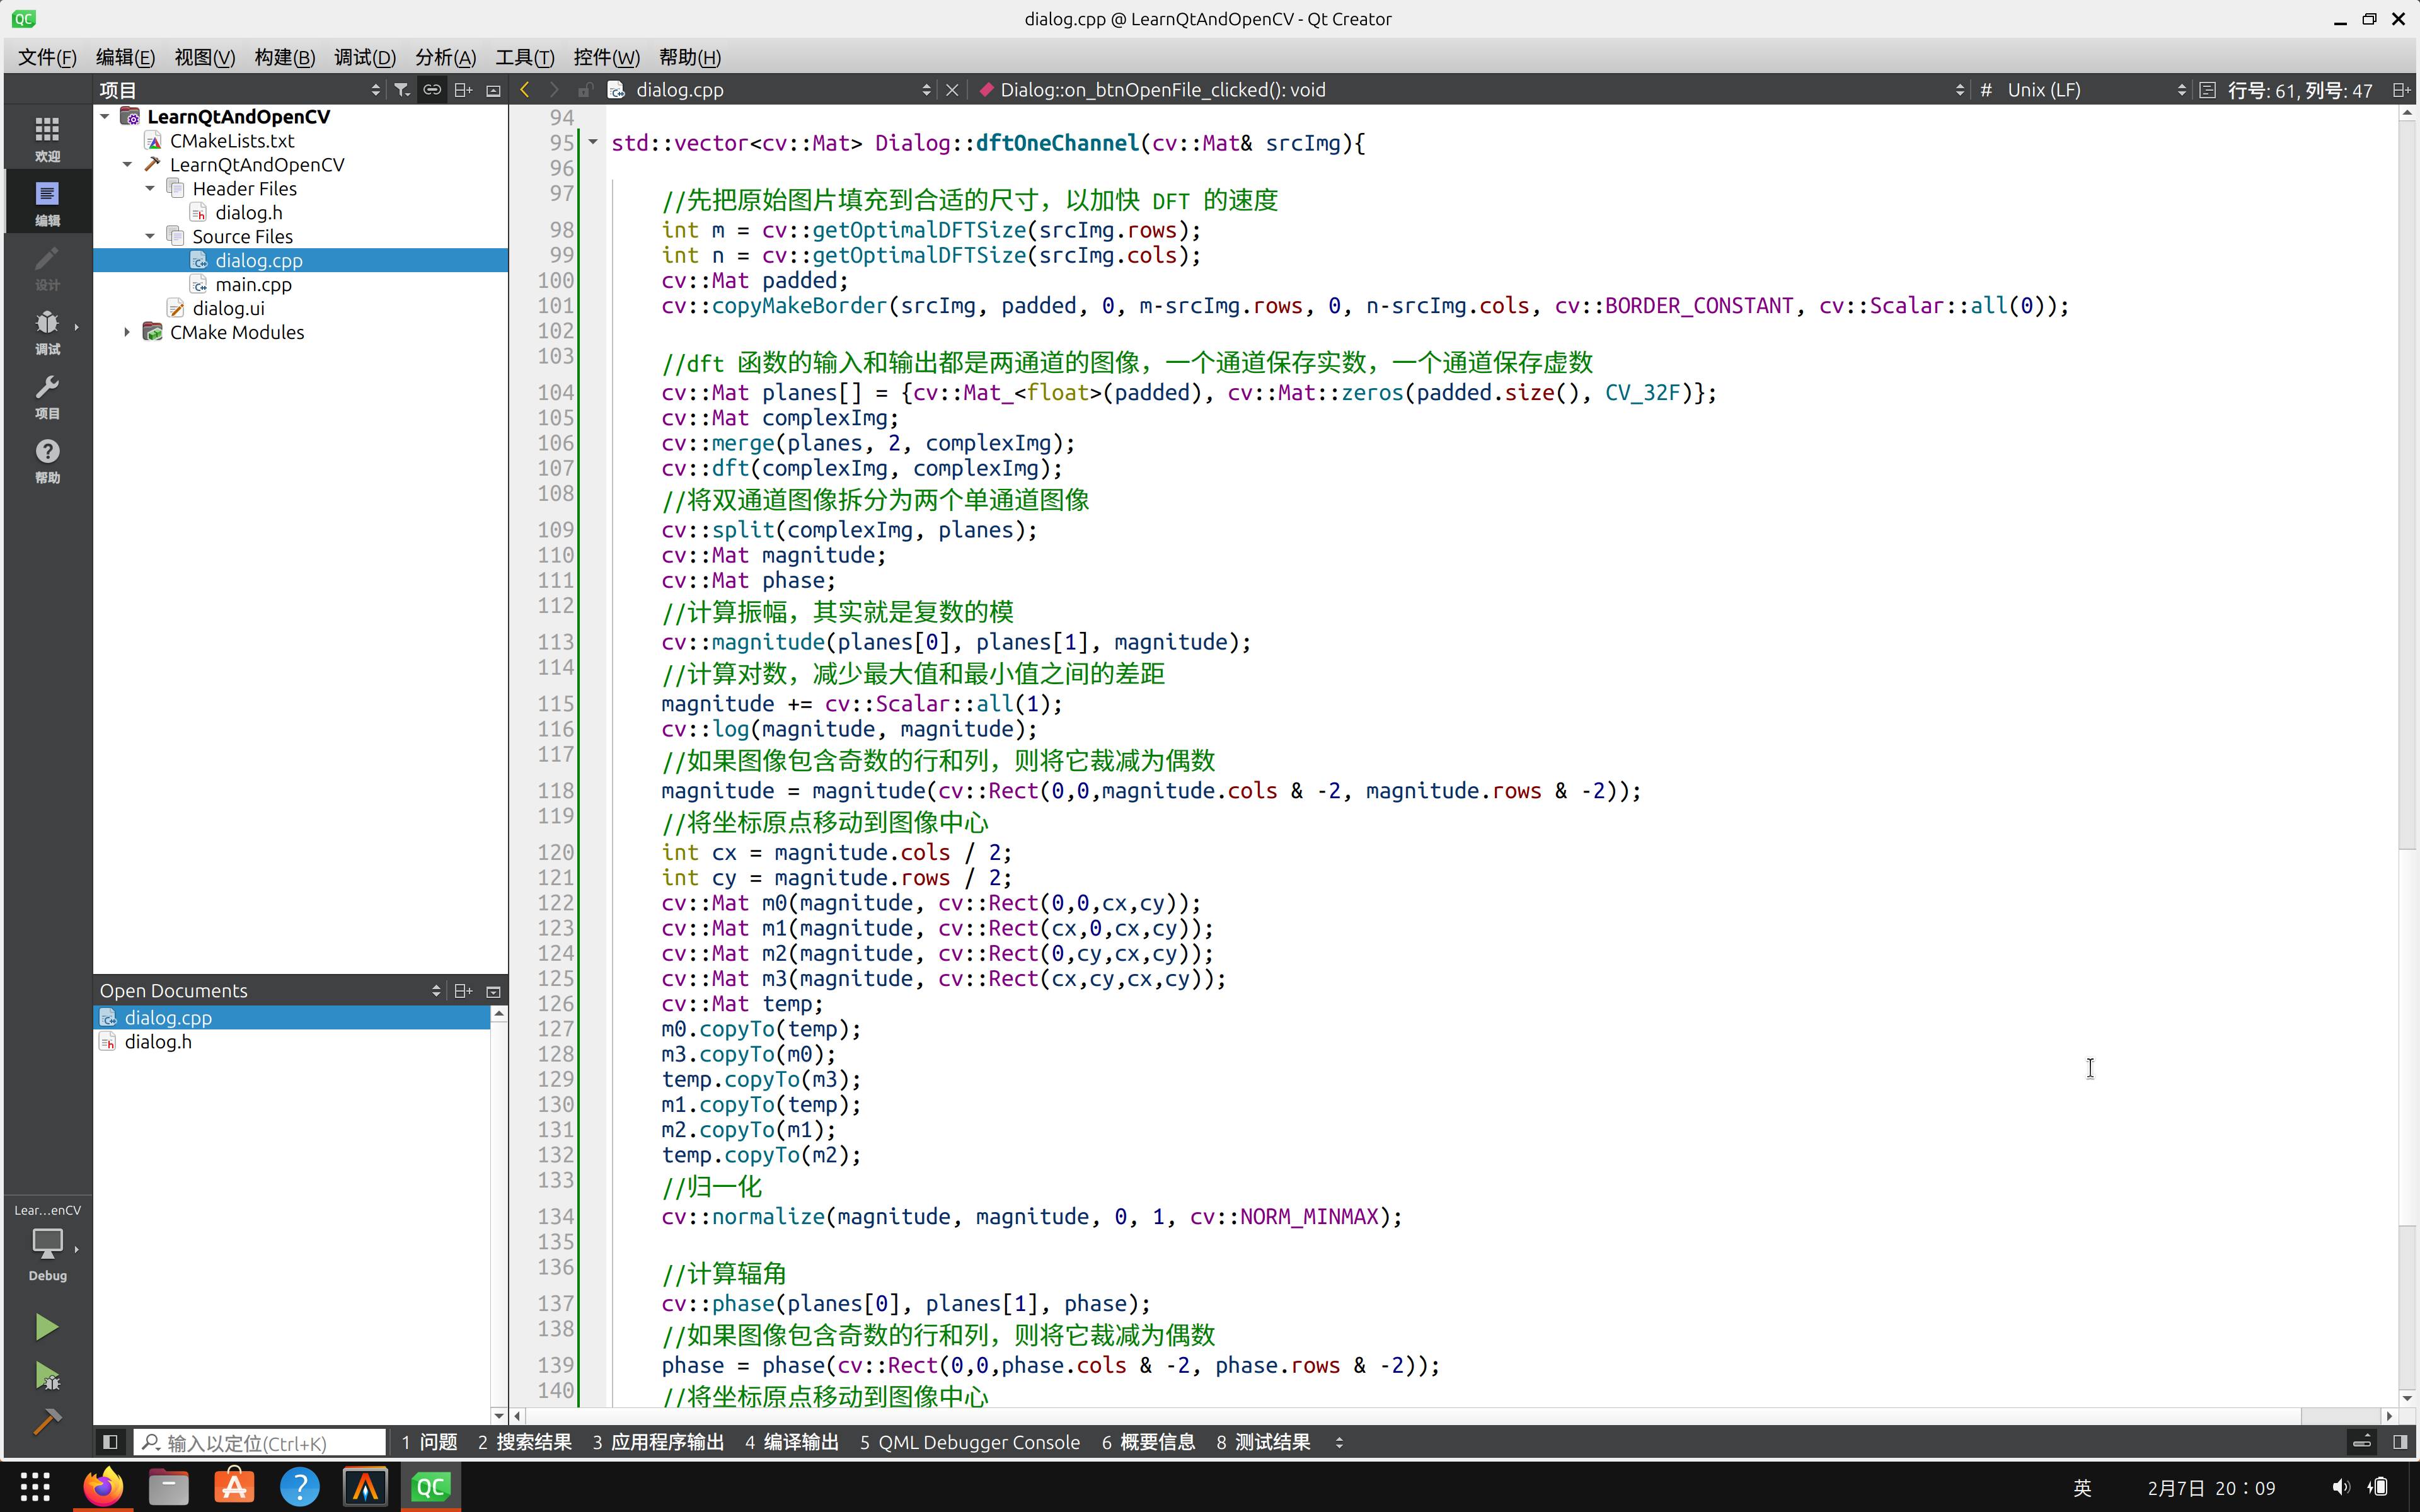Go back in editor navigation history

coord(524,90)
